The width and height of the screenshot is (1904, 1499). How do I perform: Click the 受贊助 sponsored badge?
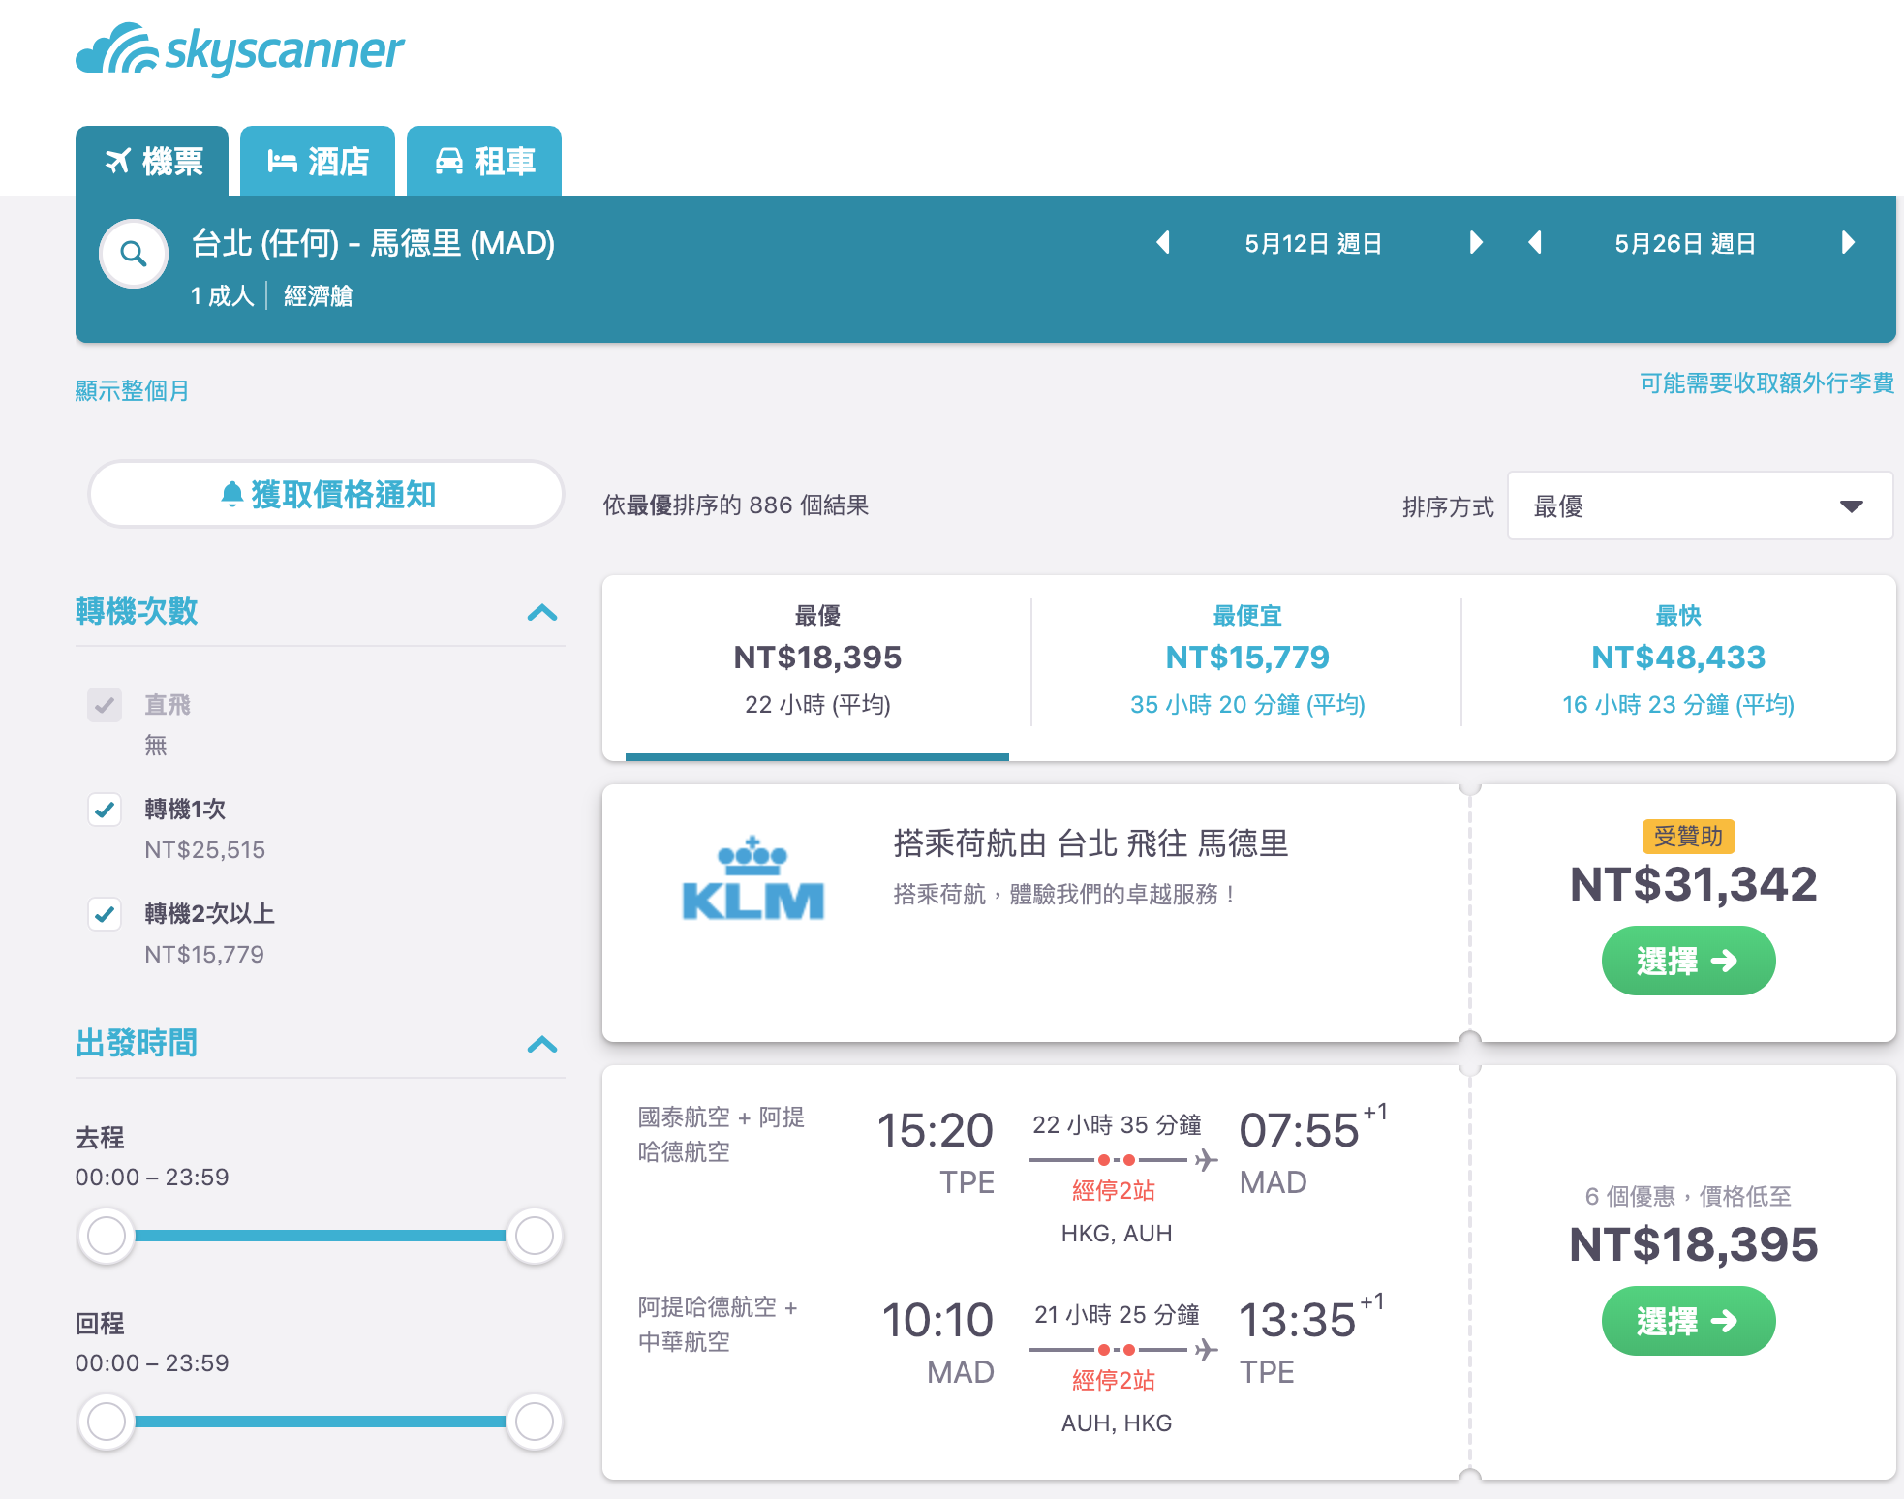point(1688,836)
